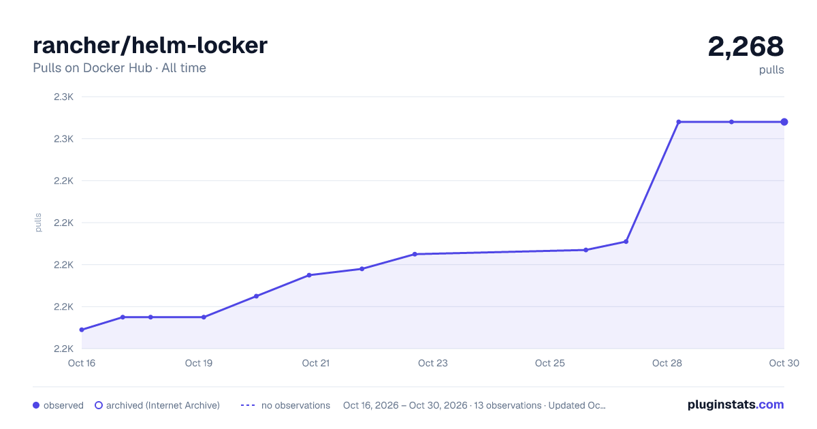Viewport: 817px width, 429px height.
Task: Click the 'Oct 25' x-axis label
Action: (550, 363)
